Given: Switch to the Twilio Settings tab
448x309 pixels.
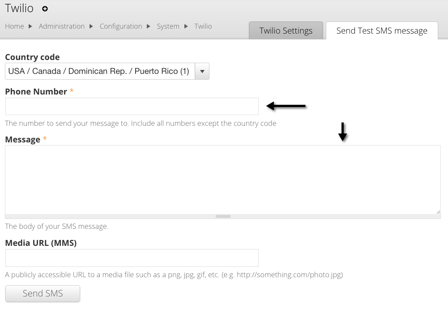Looking at the screenshot, I should tap(286, 30).
